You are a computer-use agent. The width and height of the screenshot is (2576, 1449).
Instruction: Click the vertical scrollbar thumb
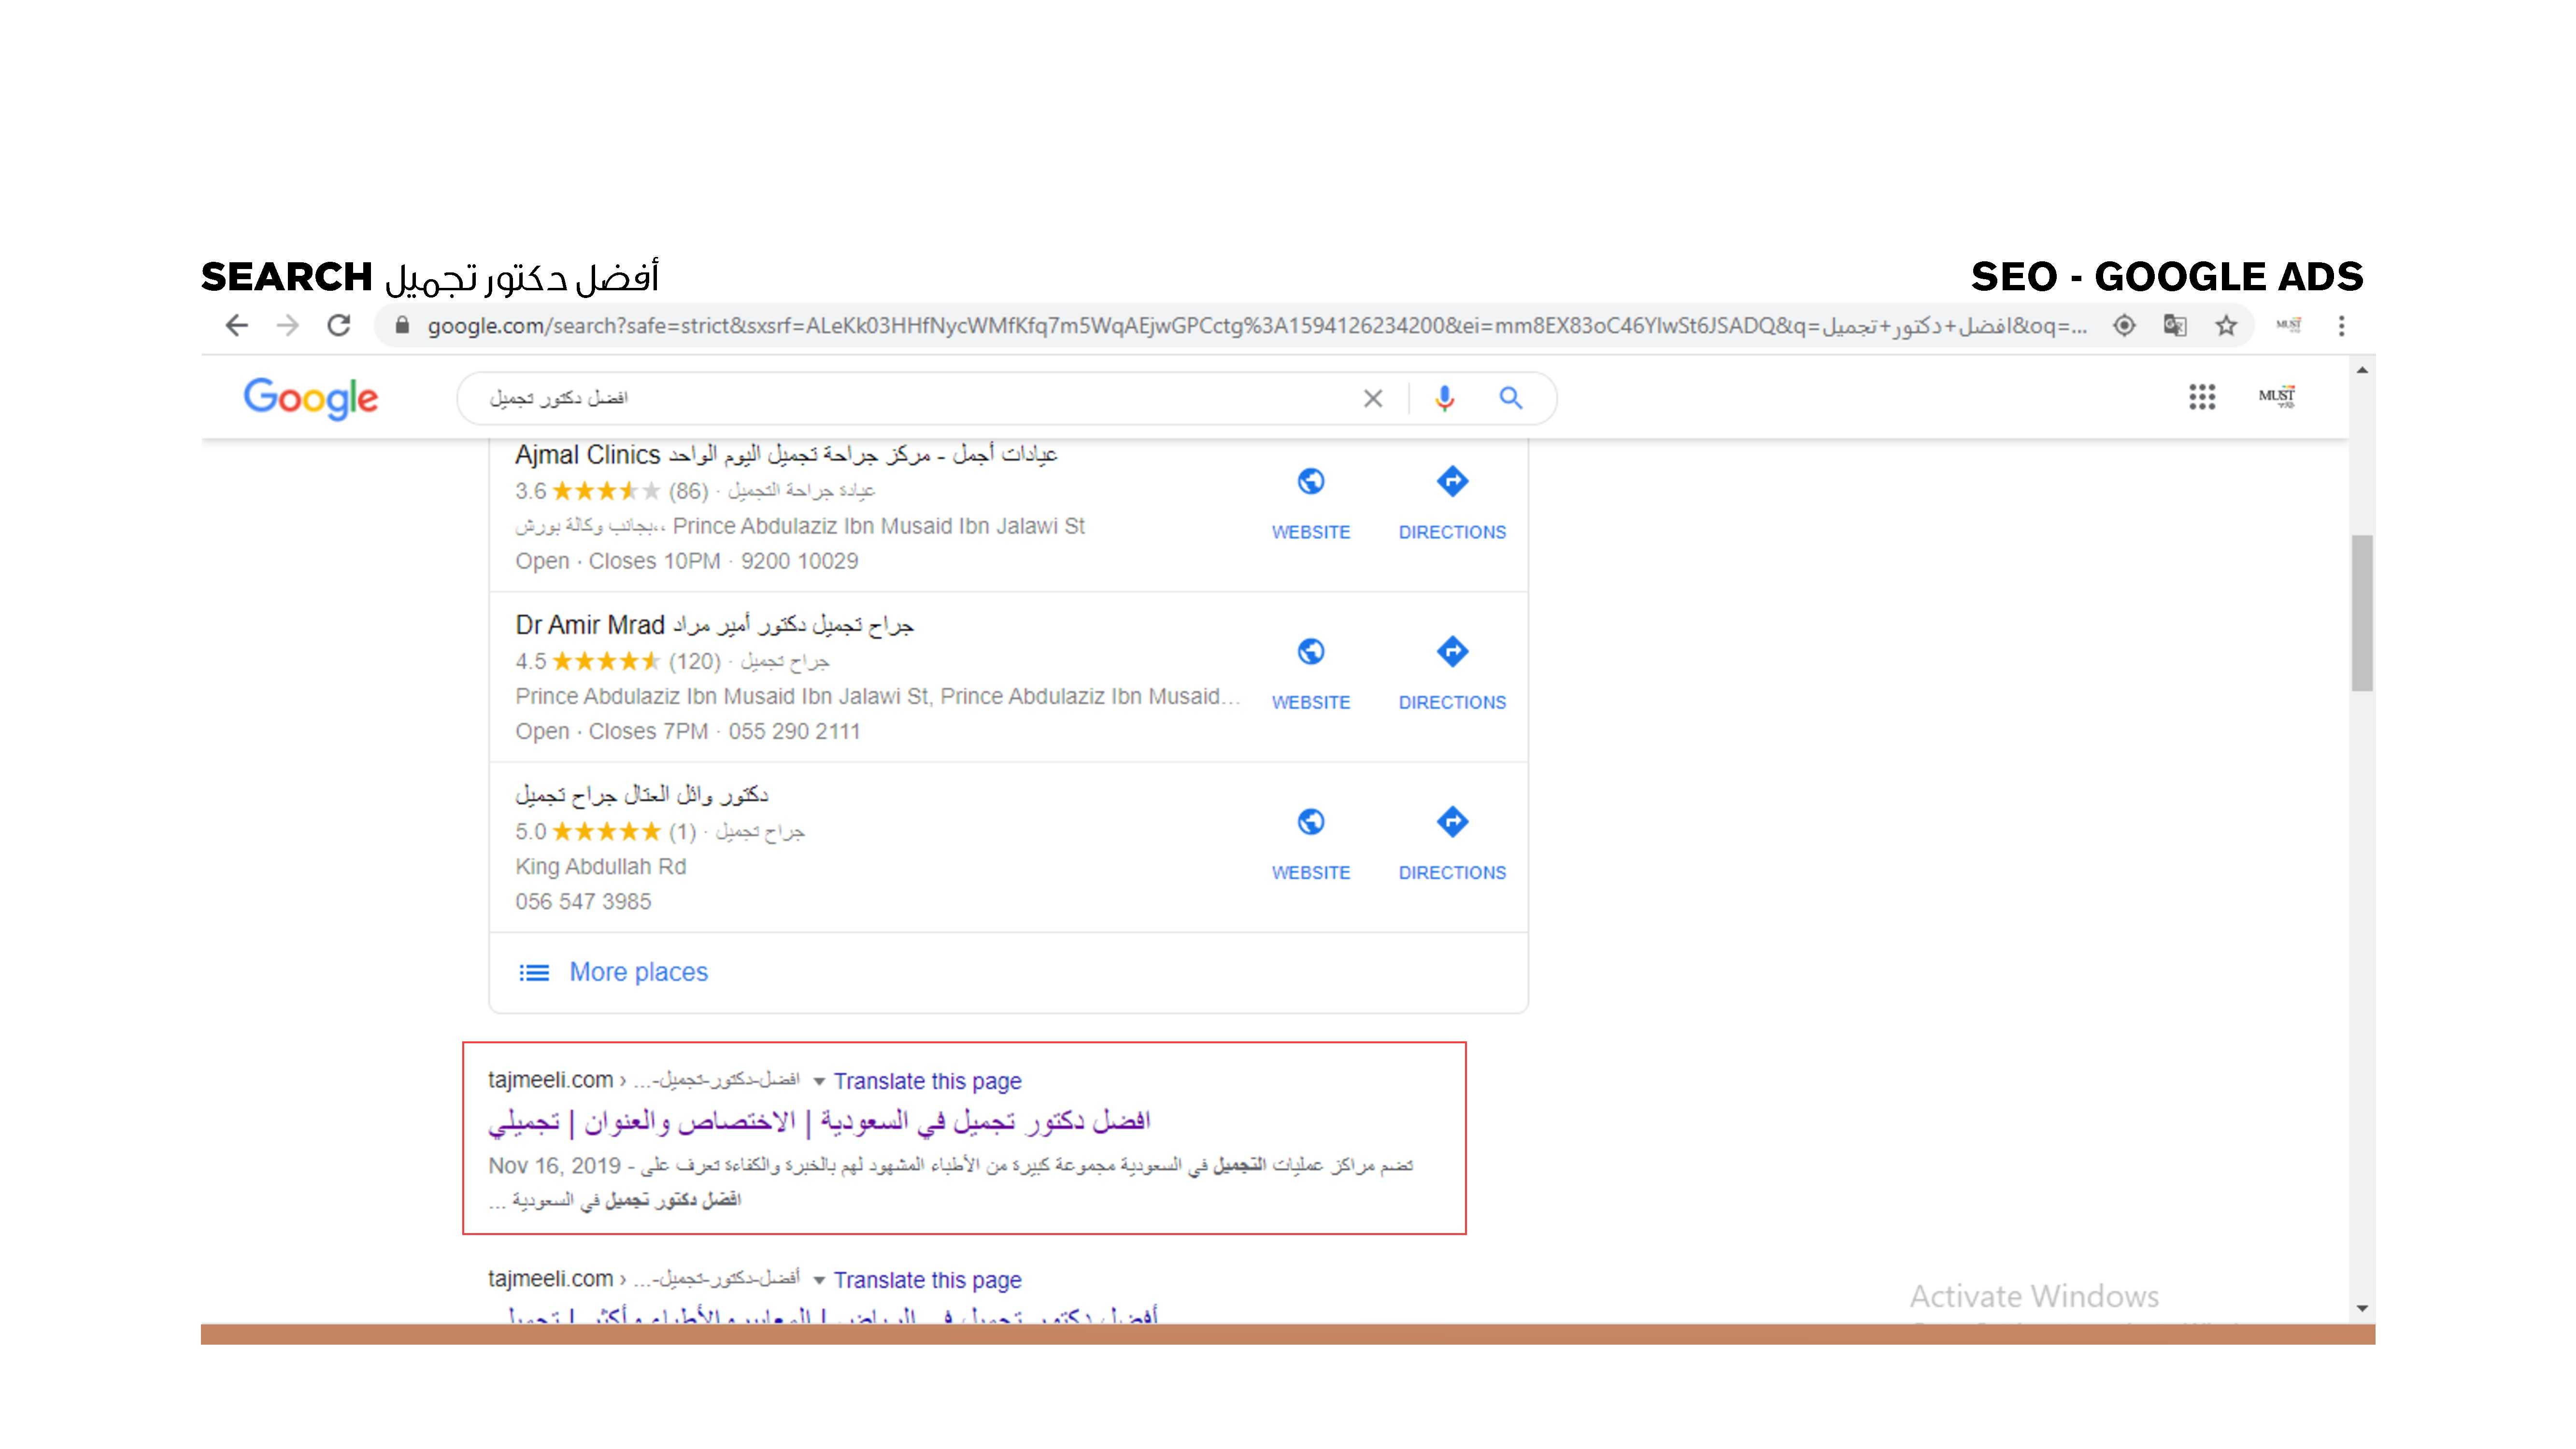click(2362, 613)
